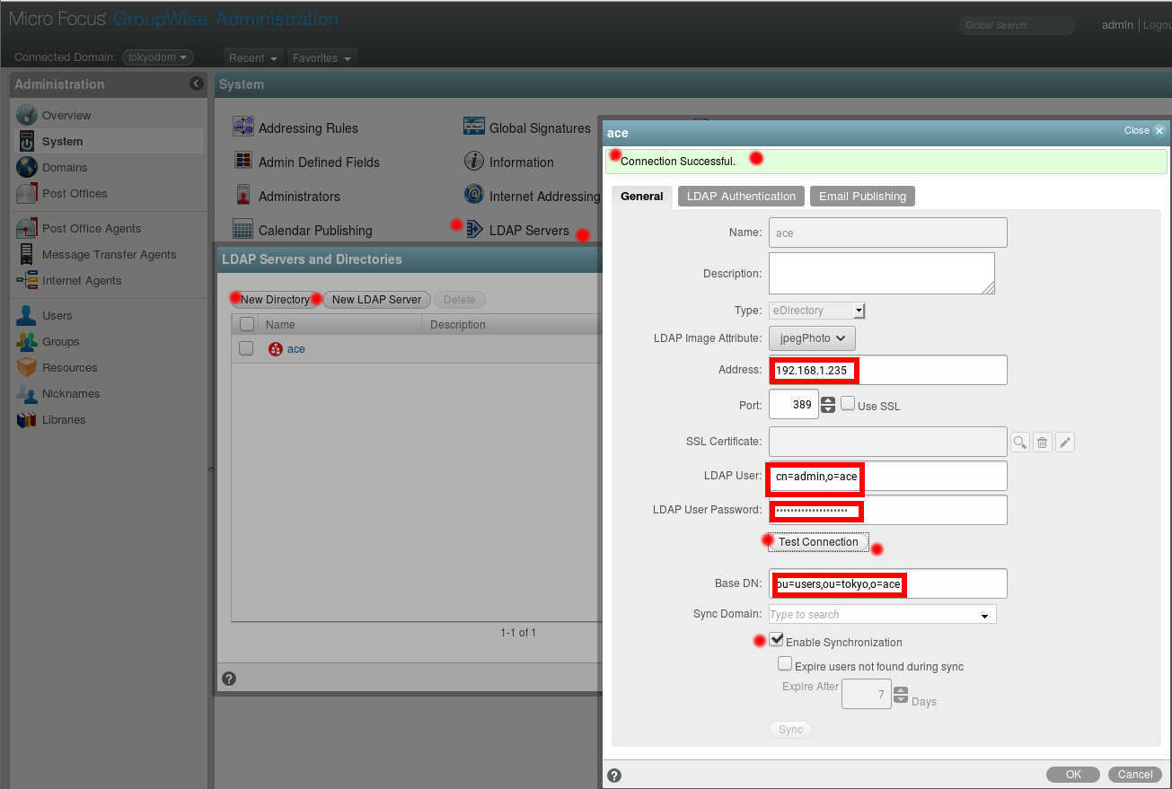Check the select-all box in Name header

click(246, 324)
